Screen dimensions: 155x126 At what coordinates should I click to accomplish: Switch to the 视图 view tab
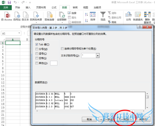click(86, 7)
